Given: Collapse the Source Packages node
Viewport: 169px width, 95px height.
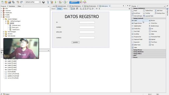Looking at the screenshot, I should pyautogui.click(x=3, y=19).
